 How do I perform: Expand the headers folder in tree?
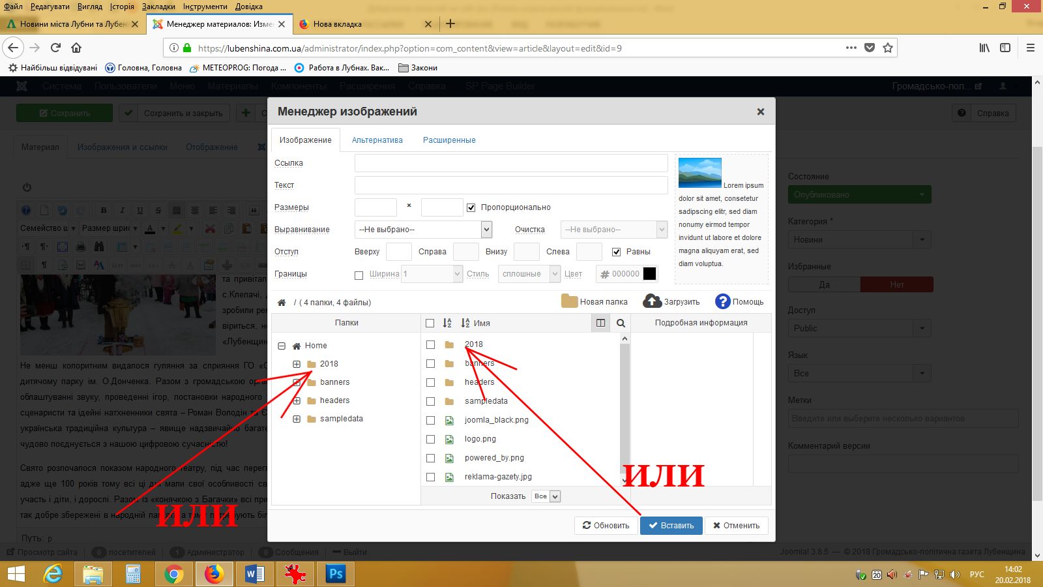[297, 400]
